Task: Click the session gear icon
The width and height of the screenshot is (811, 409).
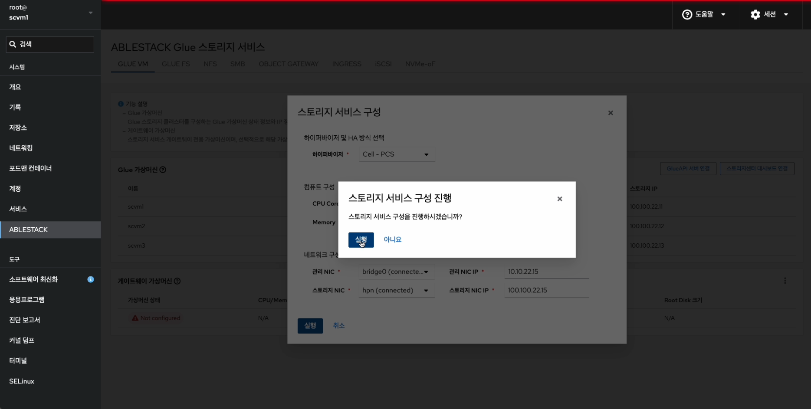Action: pos(755,15)
